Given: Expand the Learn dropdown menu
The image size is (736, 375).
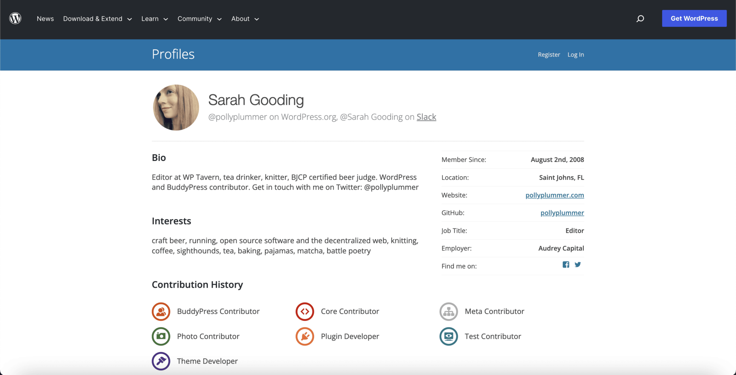Looking at the screenshot, I should 155,19.
